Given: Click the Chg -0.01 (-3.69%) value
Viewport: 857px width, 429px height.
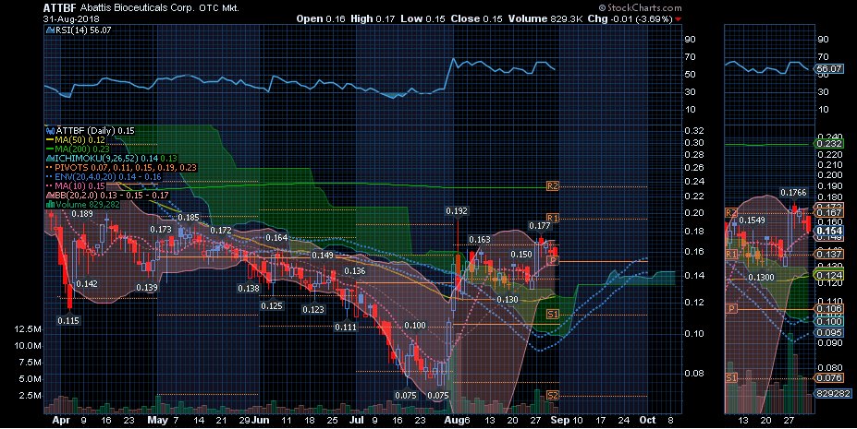Looking at the screenshot, I should click(x=630, y=18).
